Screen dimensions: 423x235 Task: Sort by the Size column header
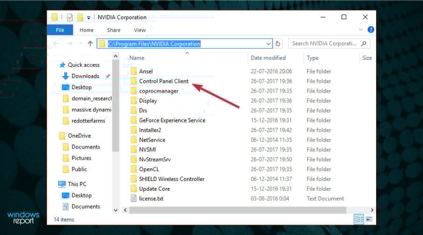(x=367, y=58)
